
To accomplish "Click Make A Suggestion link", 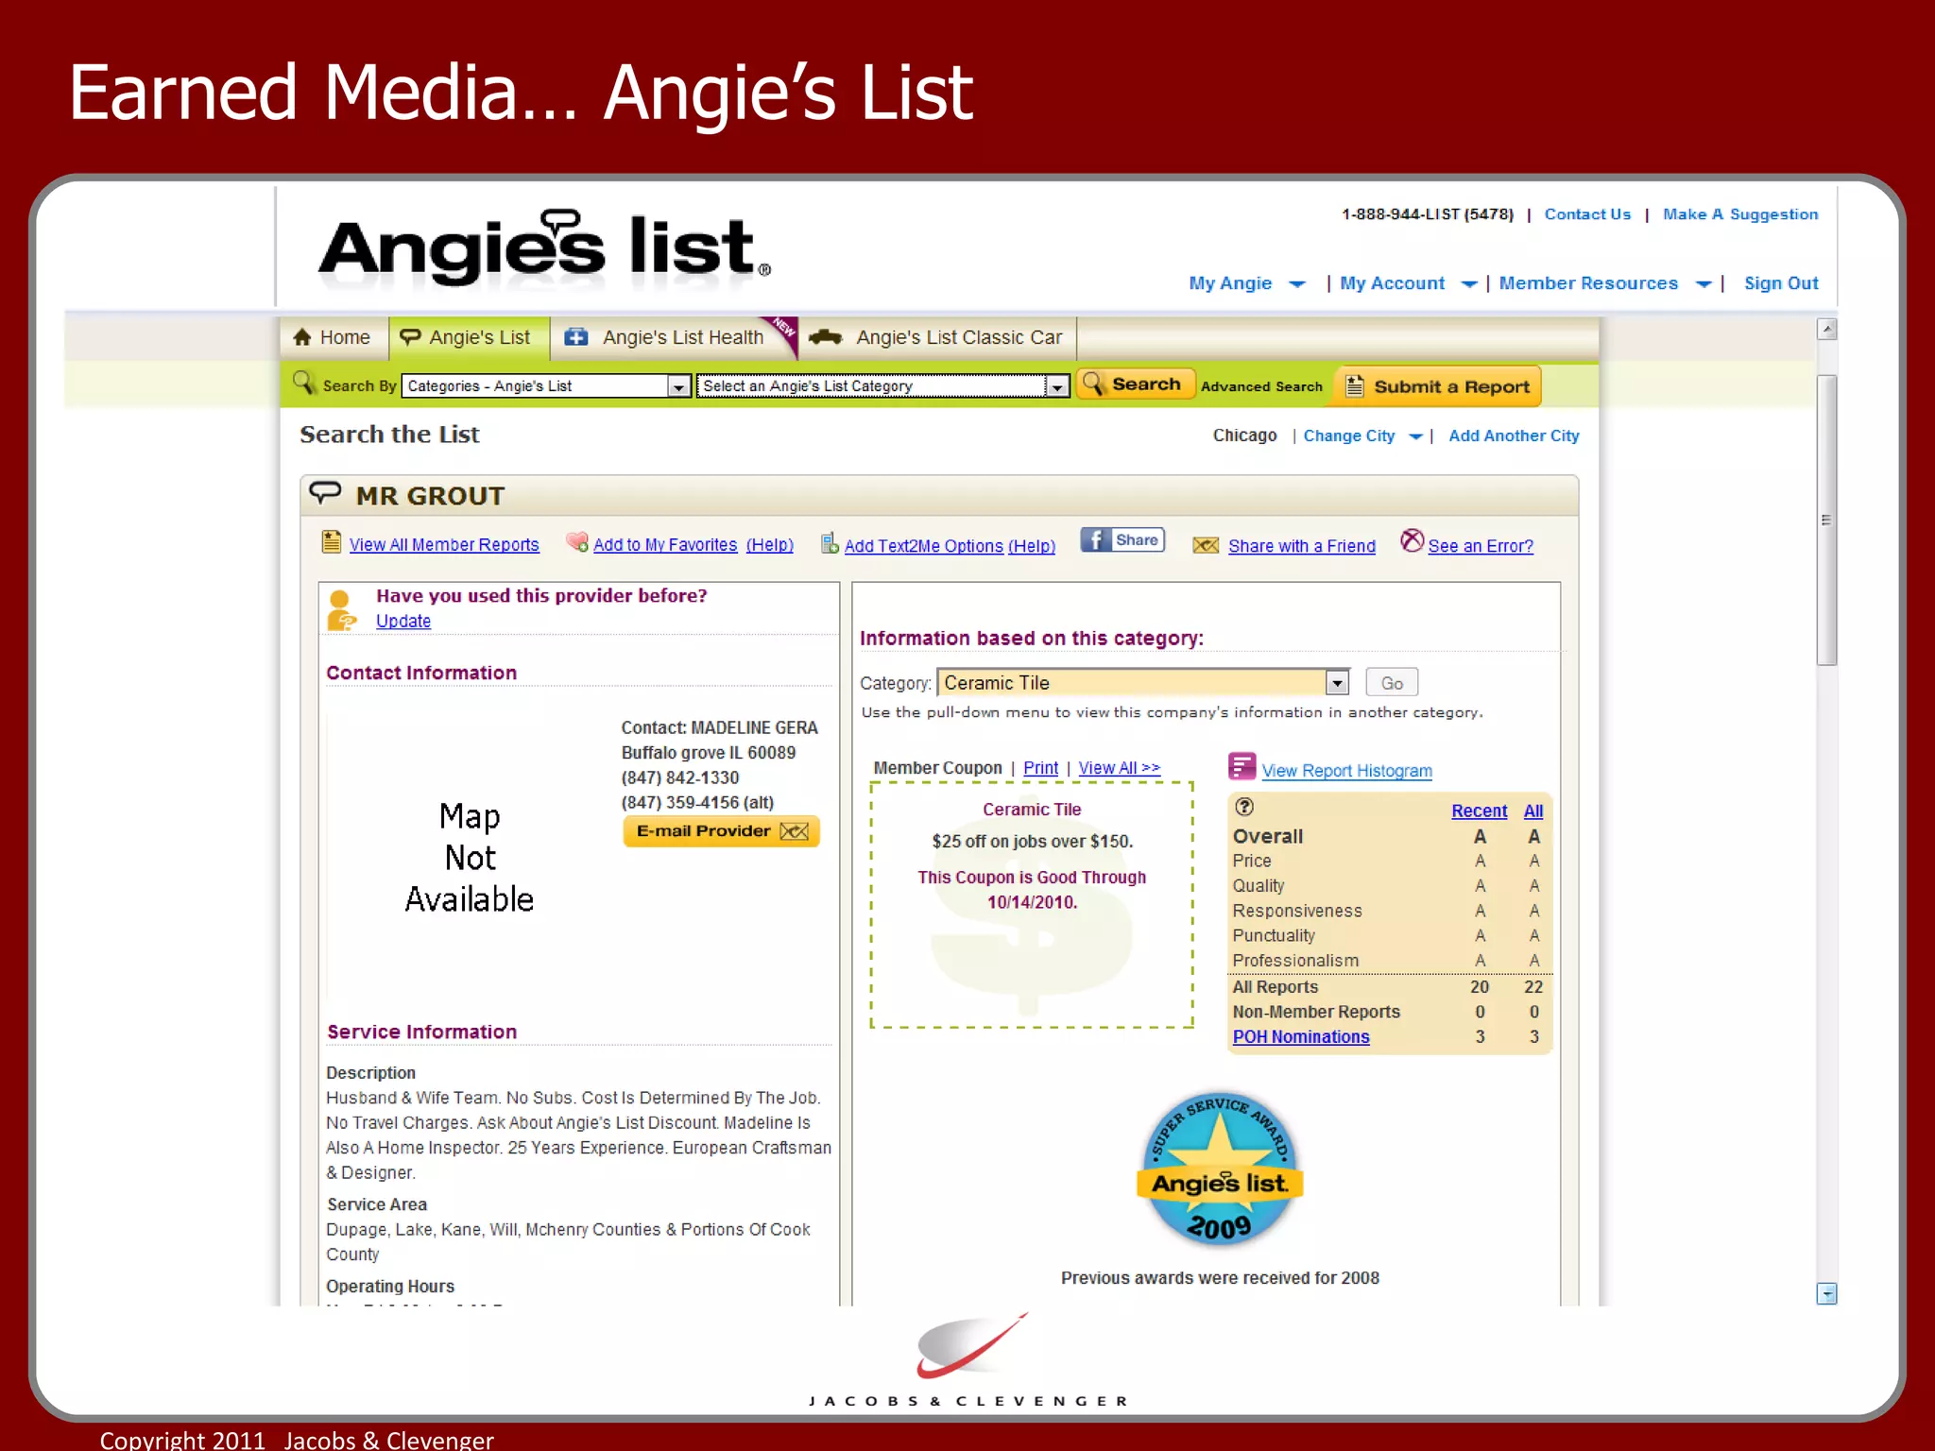I will click(1740, 214).
